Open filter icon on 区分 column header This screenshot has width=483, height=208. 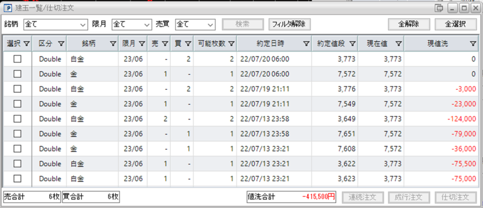(x=61, y=44)
